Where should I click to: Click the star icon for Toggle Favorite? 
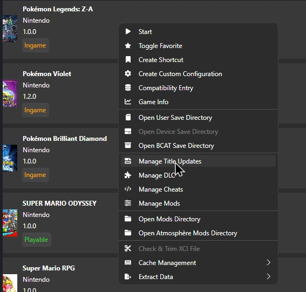point(128,46)
